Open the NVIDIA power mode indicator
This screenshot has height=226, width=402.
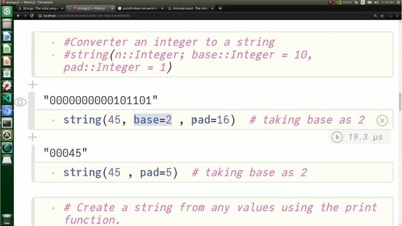[344, 3]
